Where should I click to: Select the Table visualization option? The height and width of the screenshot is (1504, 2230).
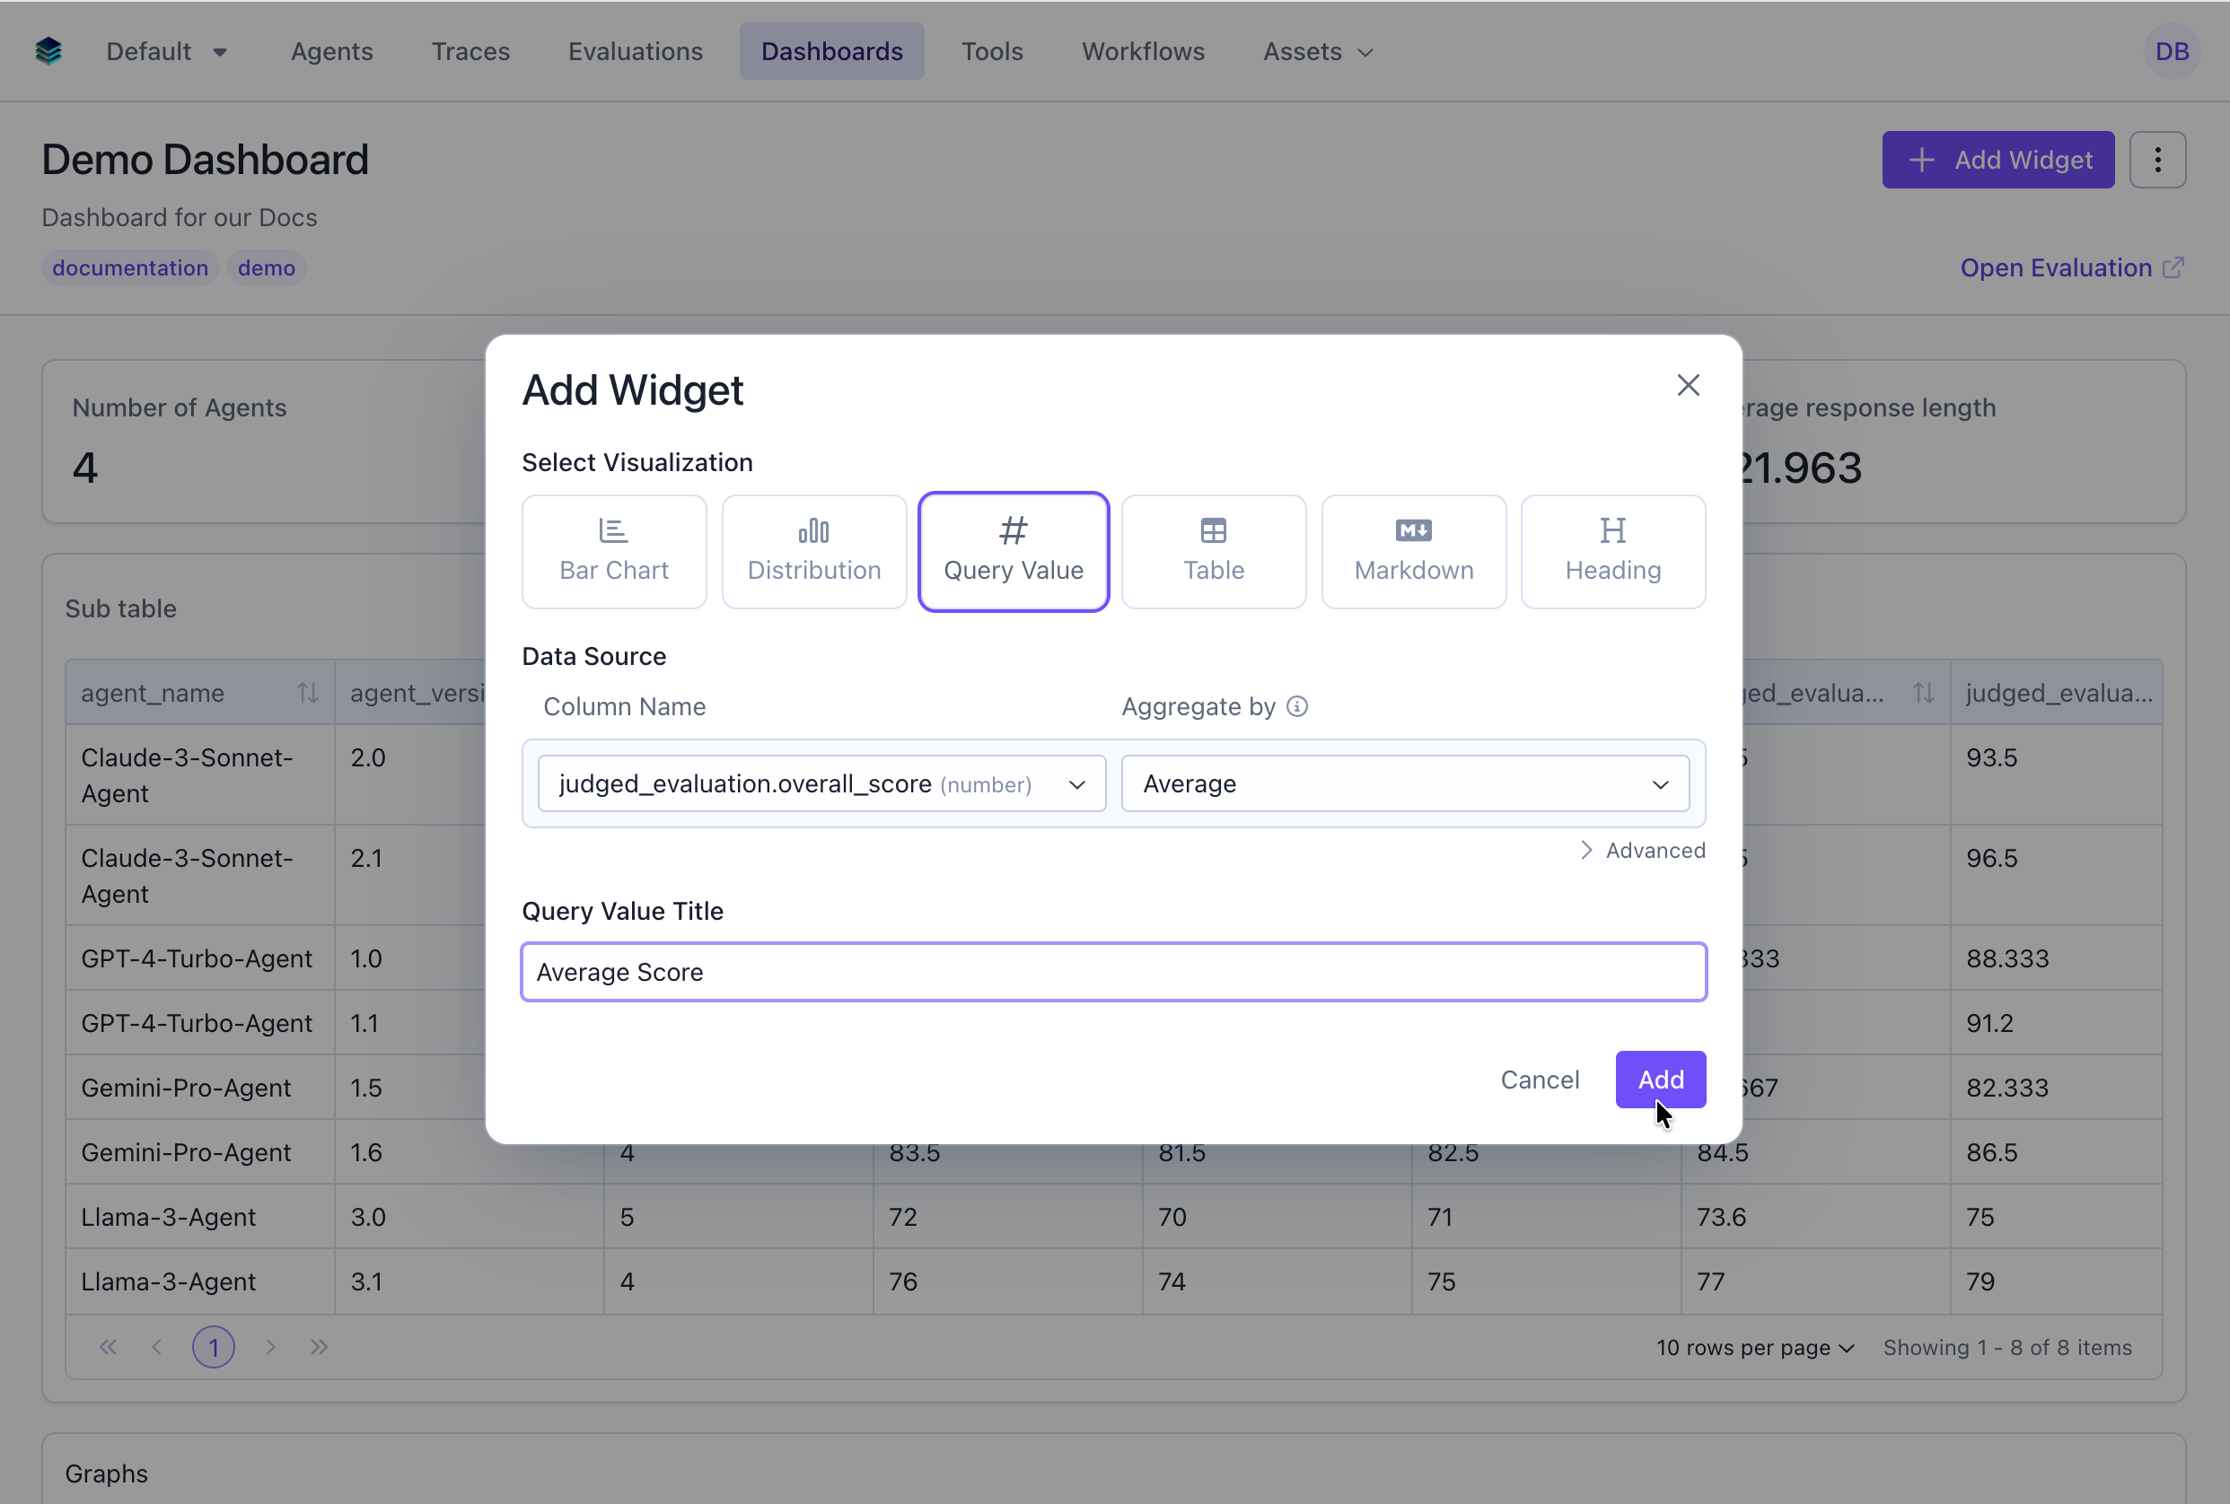pos(1214,551)
